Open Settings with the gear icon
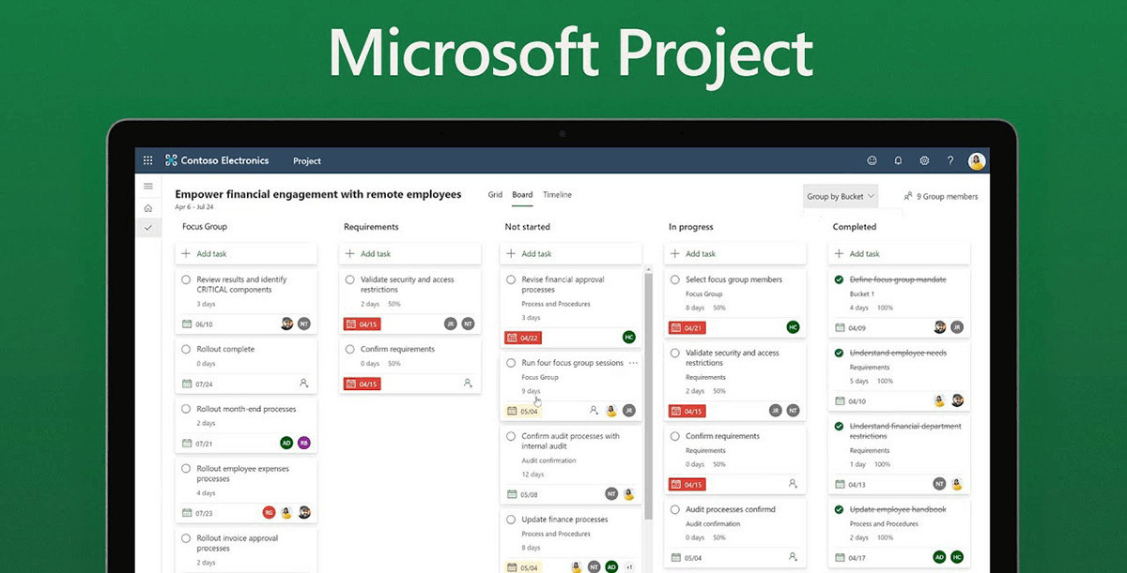1127x573 pixels. (x=924, y=159)
